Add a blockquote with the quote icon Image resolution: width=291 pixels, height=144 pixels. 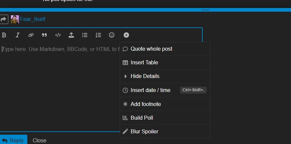[44, 35]
